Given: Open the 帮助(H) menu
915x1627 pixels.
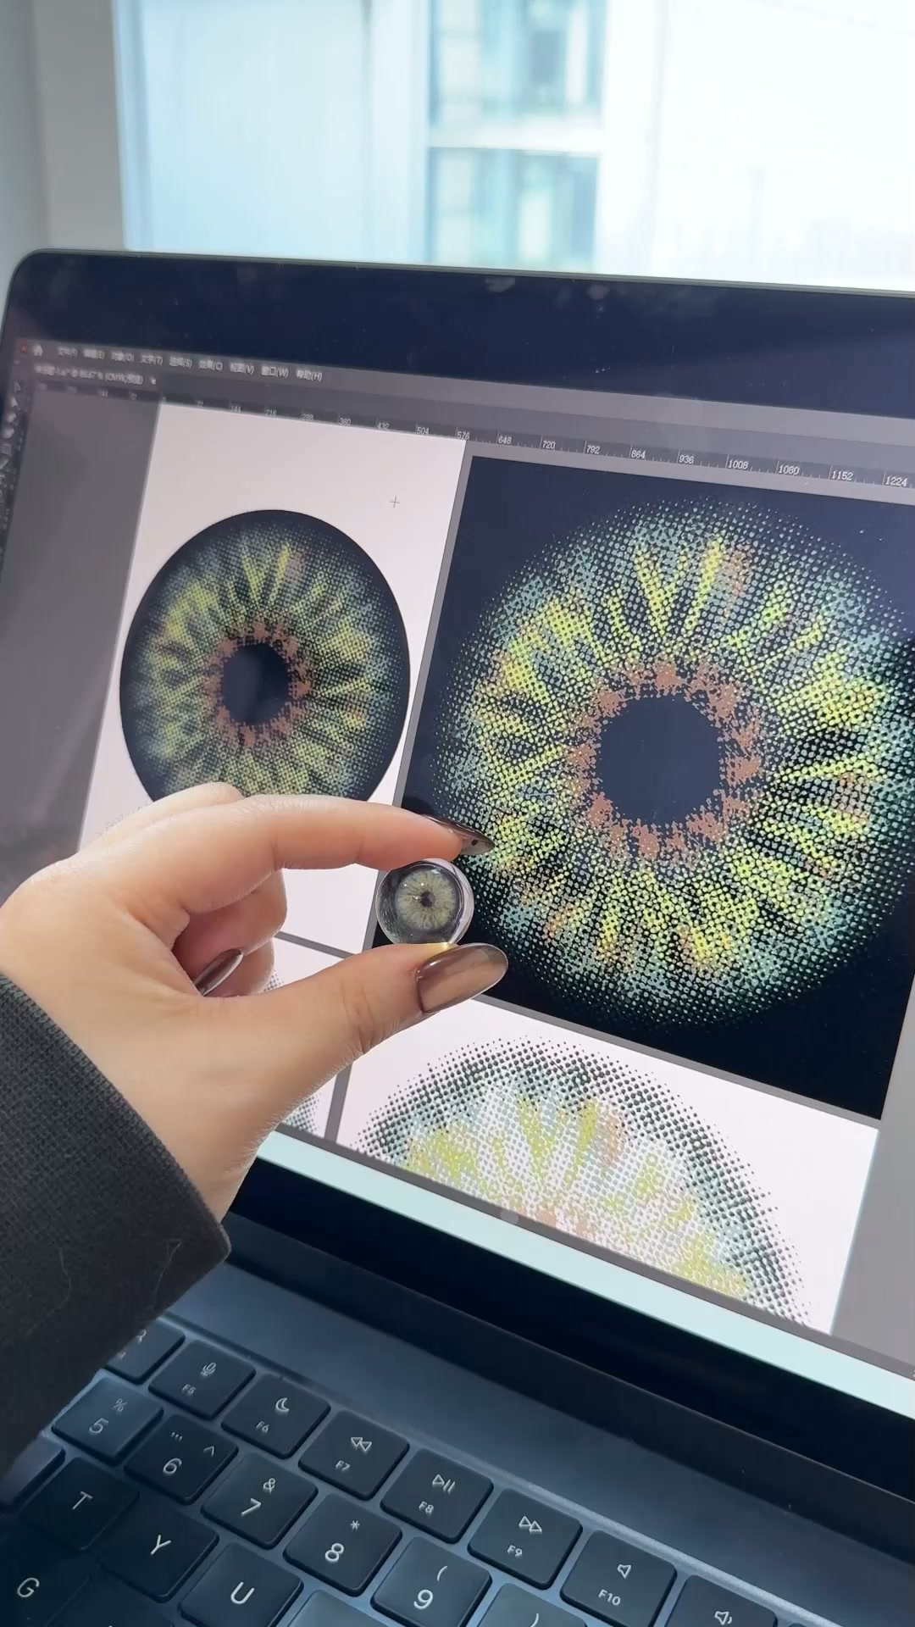Looking at the screenshot, I should tap(309, 375).
